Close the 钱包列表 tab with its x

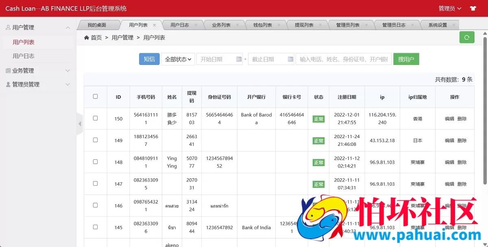(x=279, y=25)
